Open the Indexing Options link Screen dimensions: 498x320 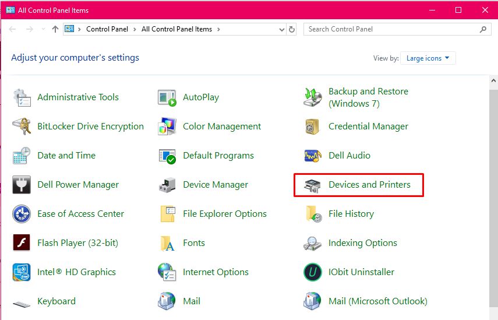point(363,243)
